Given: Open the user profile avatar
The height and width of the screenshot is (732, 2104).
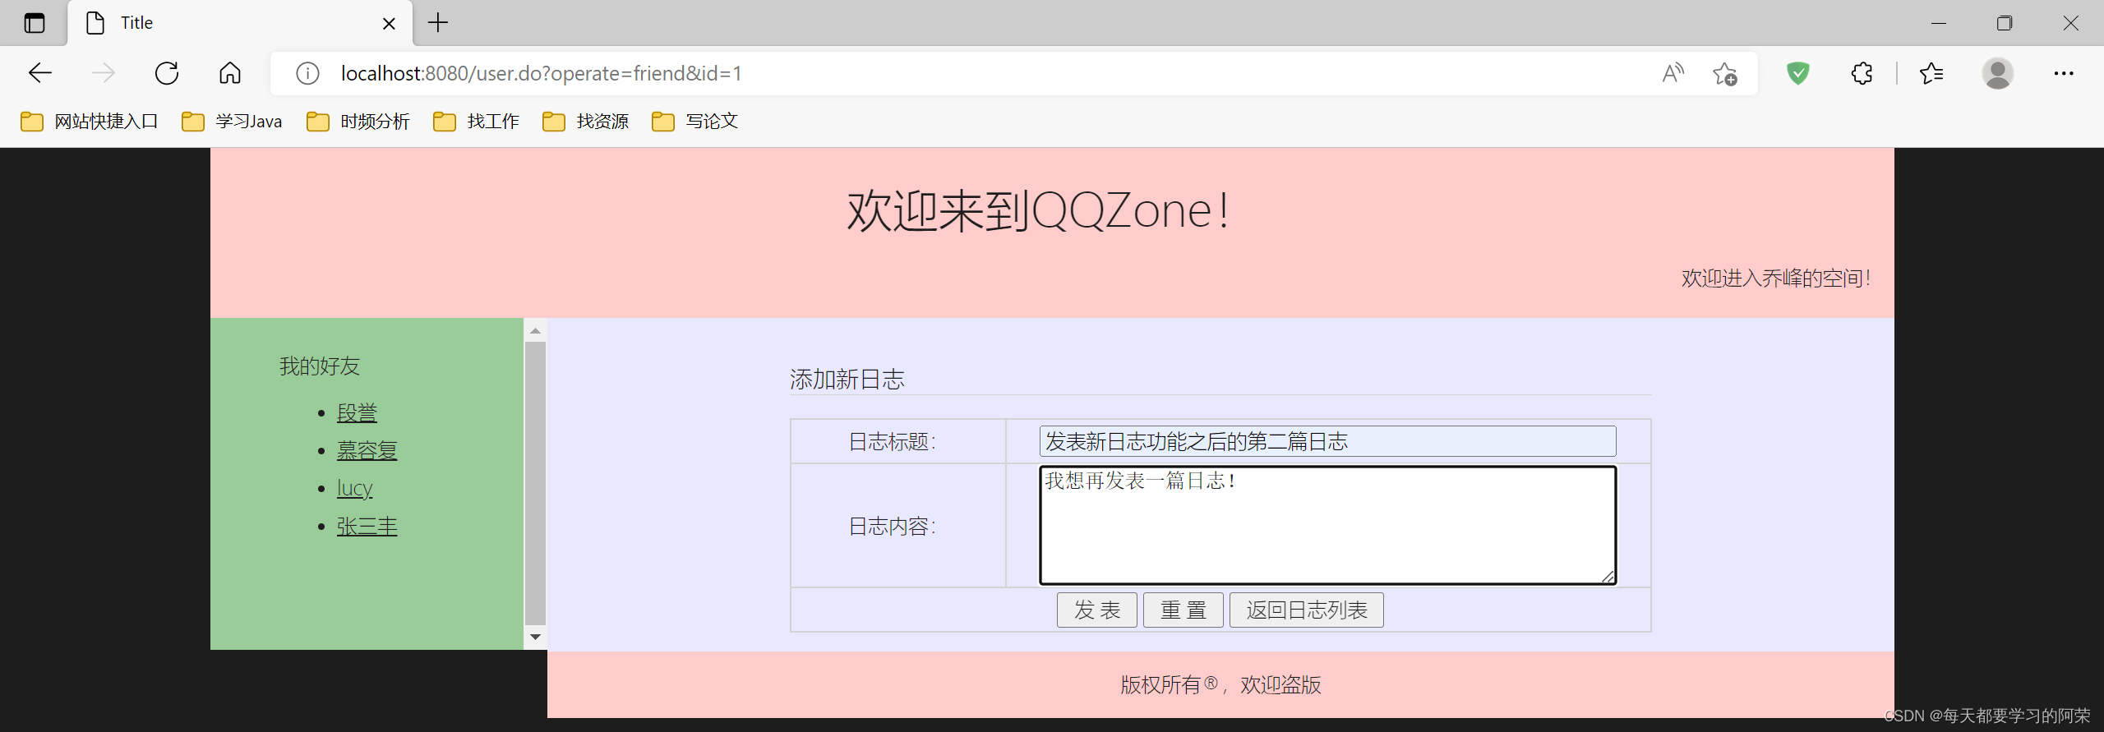Looking at the screenshot, I should (1997, 73).
